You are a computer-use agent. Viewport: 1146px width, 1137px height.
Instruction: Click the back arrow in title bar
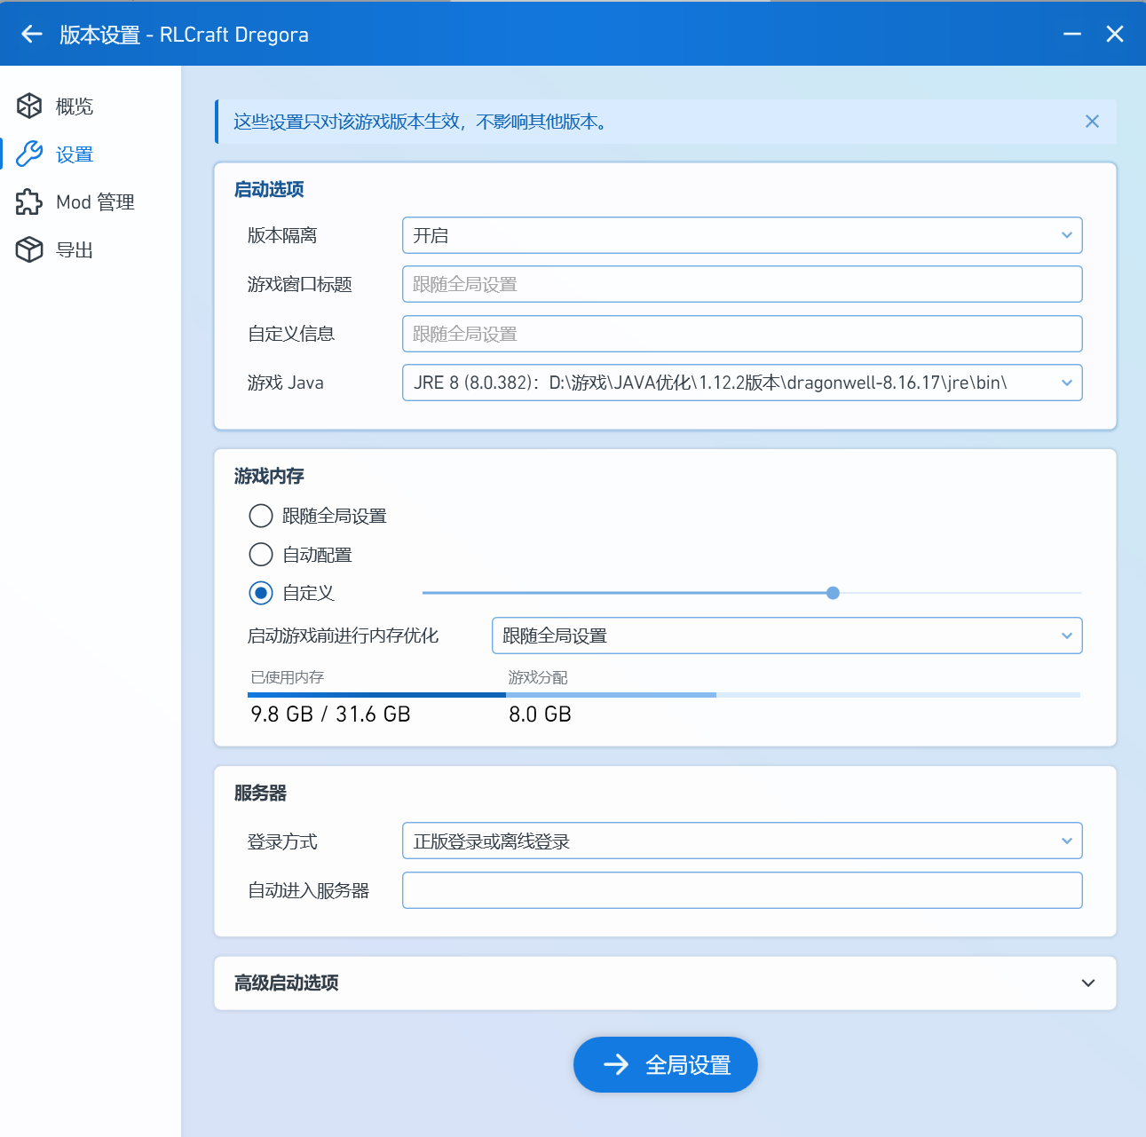pos(32,34)
